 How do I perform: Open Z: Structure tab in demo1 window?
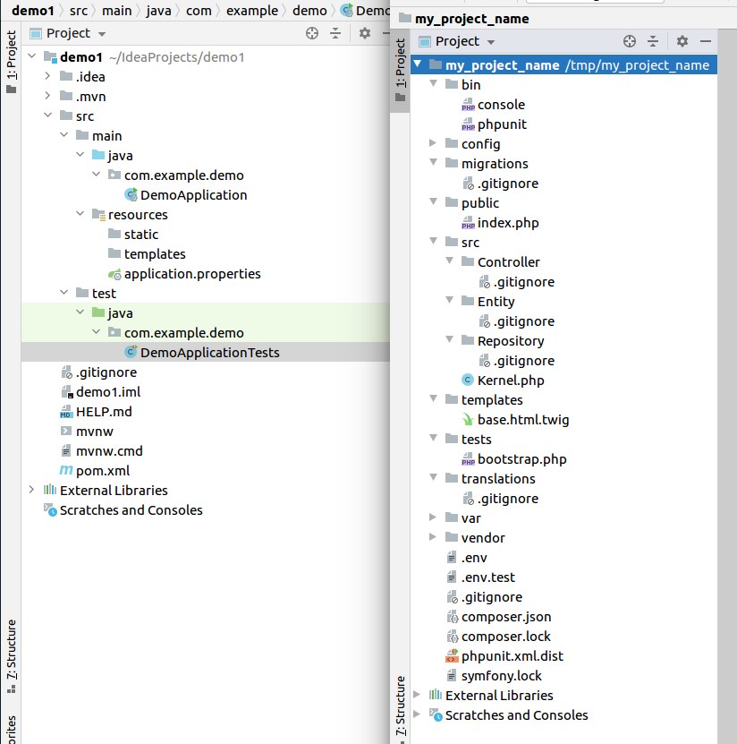tap(11, 656)
